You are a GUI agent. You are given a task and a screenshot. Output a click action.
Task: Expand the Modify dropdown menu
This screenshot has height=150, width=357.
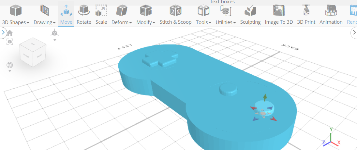tap(146, 15)
